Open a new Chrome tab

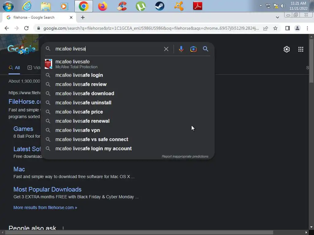[x=83, y=17]
